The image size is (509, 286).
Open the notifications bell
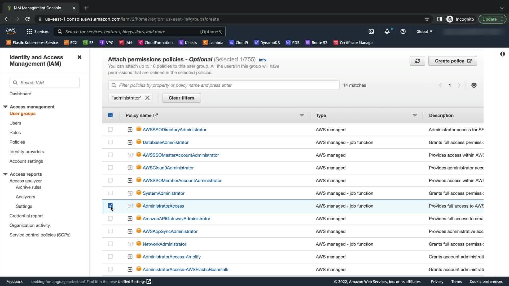pos(387,32)
